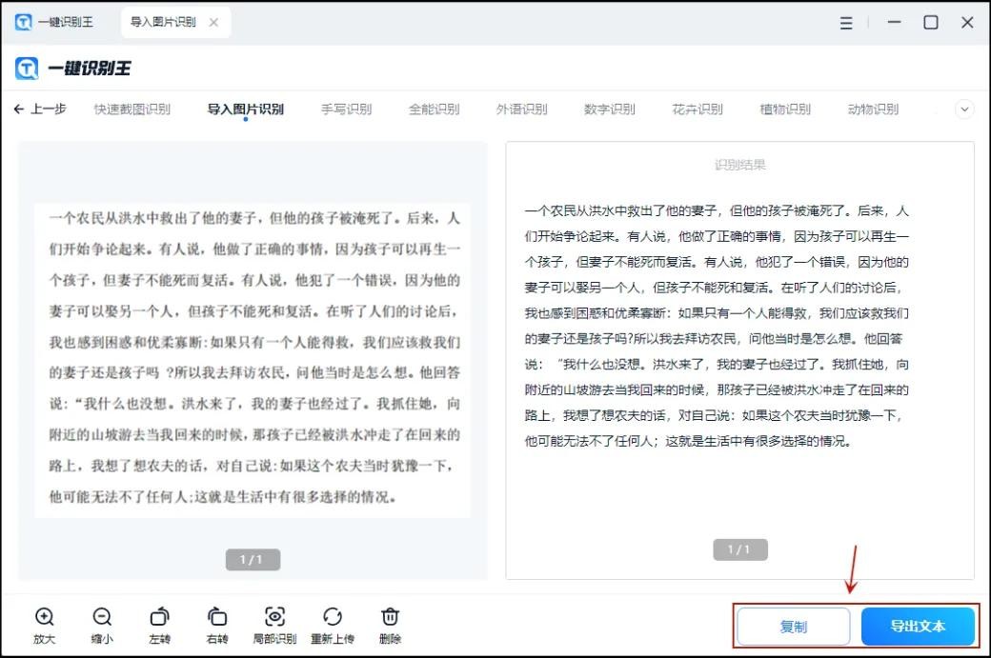Rotate image right with 右转
The image size is (991, 658).
click(x=217, y=617)
